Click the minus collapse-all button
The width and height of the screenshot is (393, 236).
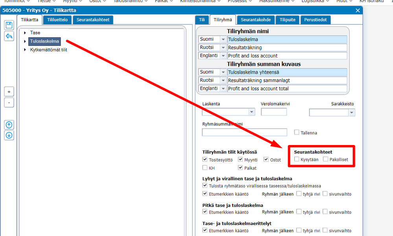pyautogui.click(x=9, y=102)
